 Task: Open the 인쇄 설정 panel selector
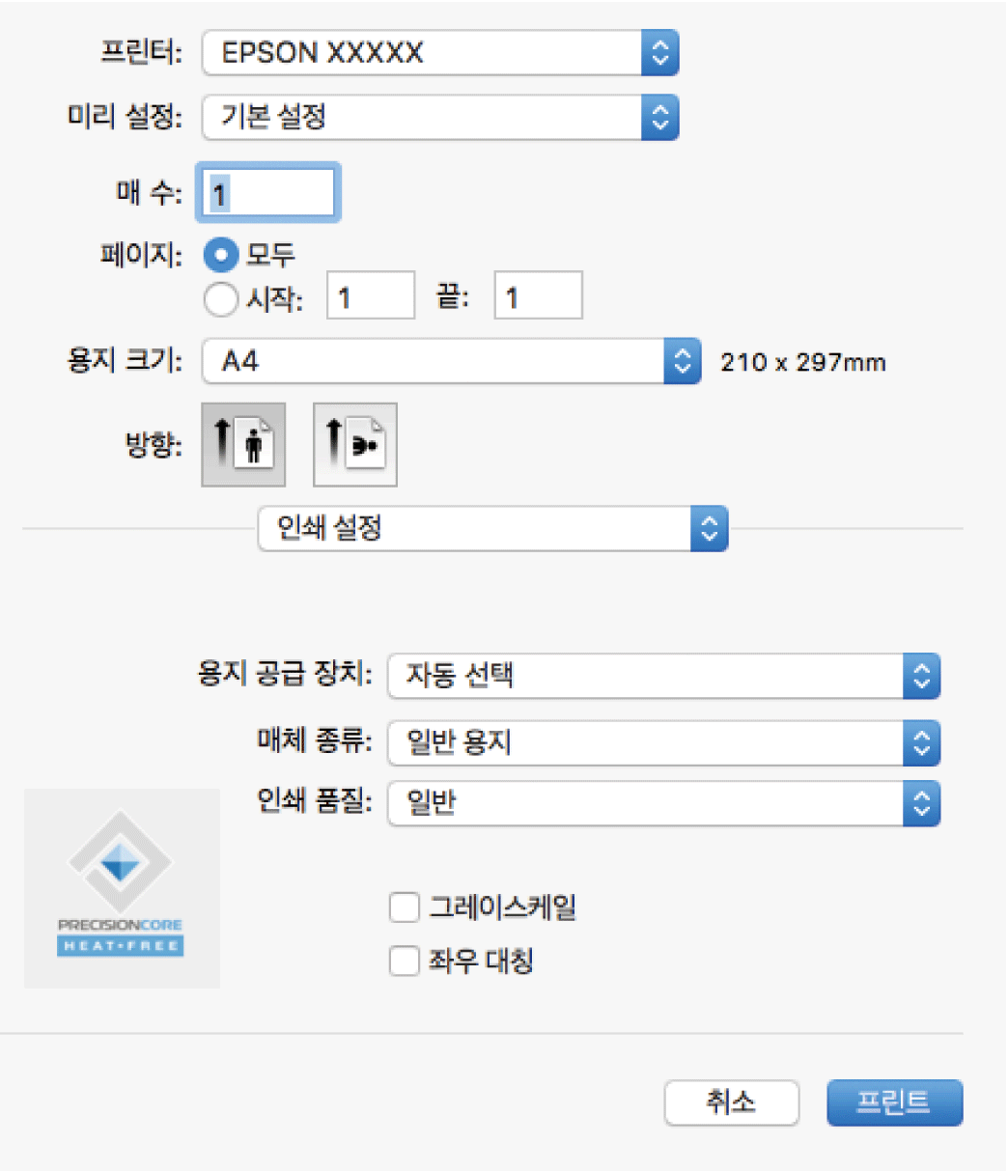[492, 528]
